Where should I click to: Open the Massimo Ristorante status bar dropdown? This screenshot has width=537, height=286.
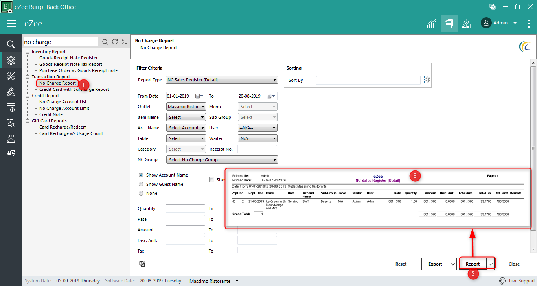[x=237, y=281]
